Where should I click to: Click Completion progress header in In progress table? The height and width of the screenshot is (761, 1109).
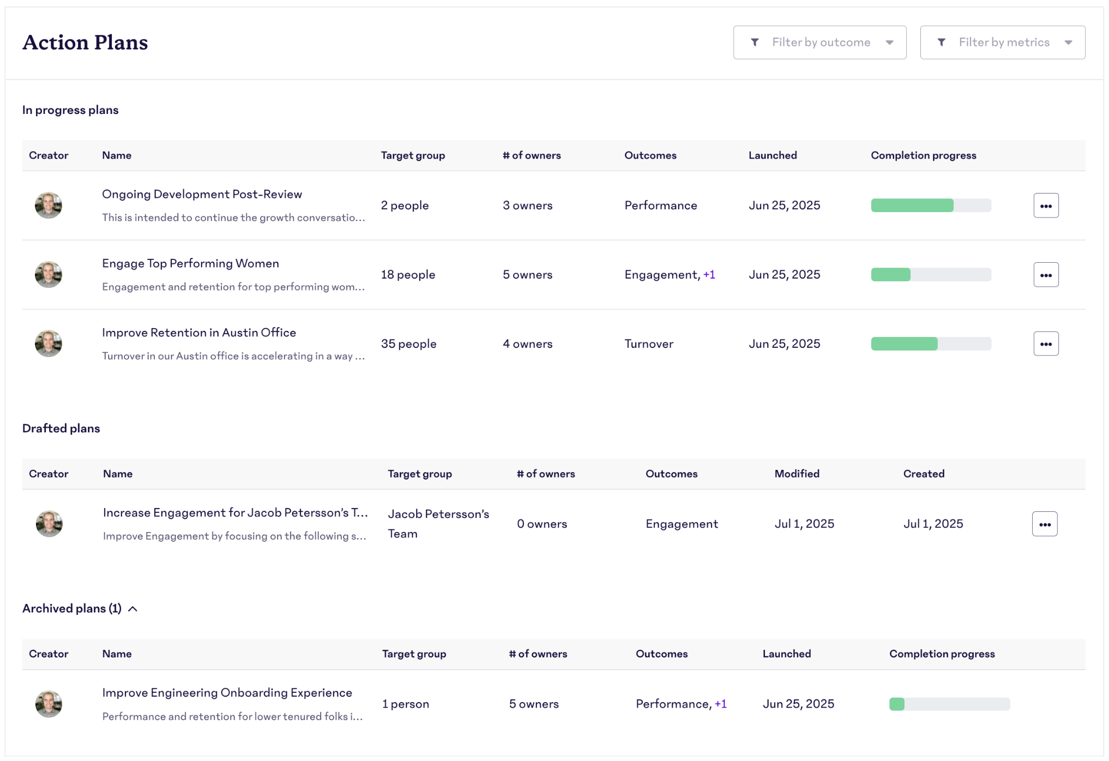tap(924, 155)
